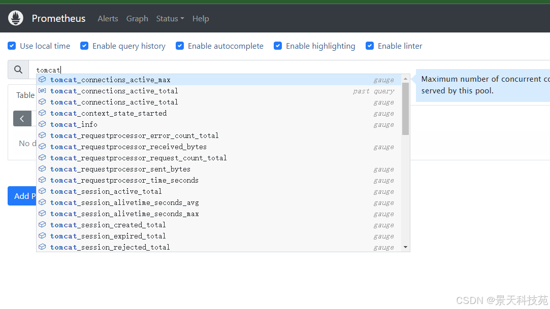550x309 pixels.
Task: Choose tomcat_requestprocessor_time_seconds suggestion
Action: pyautogui.click(x=124, y=180)
